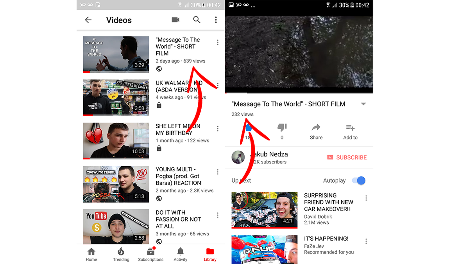This screenshot has height=264, width=469.
Task: Tap the video player area
Action: click(x=299, y=52)
